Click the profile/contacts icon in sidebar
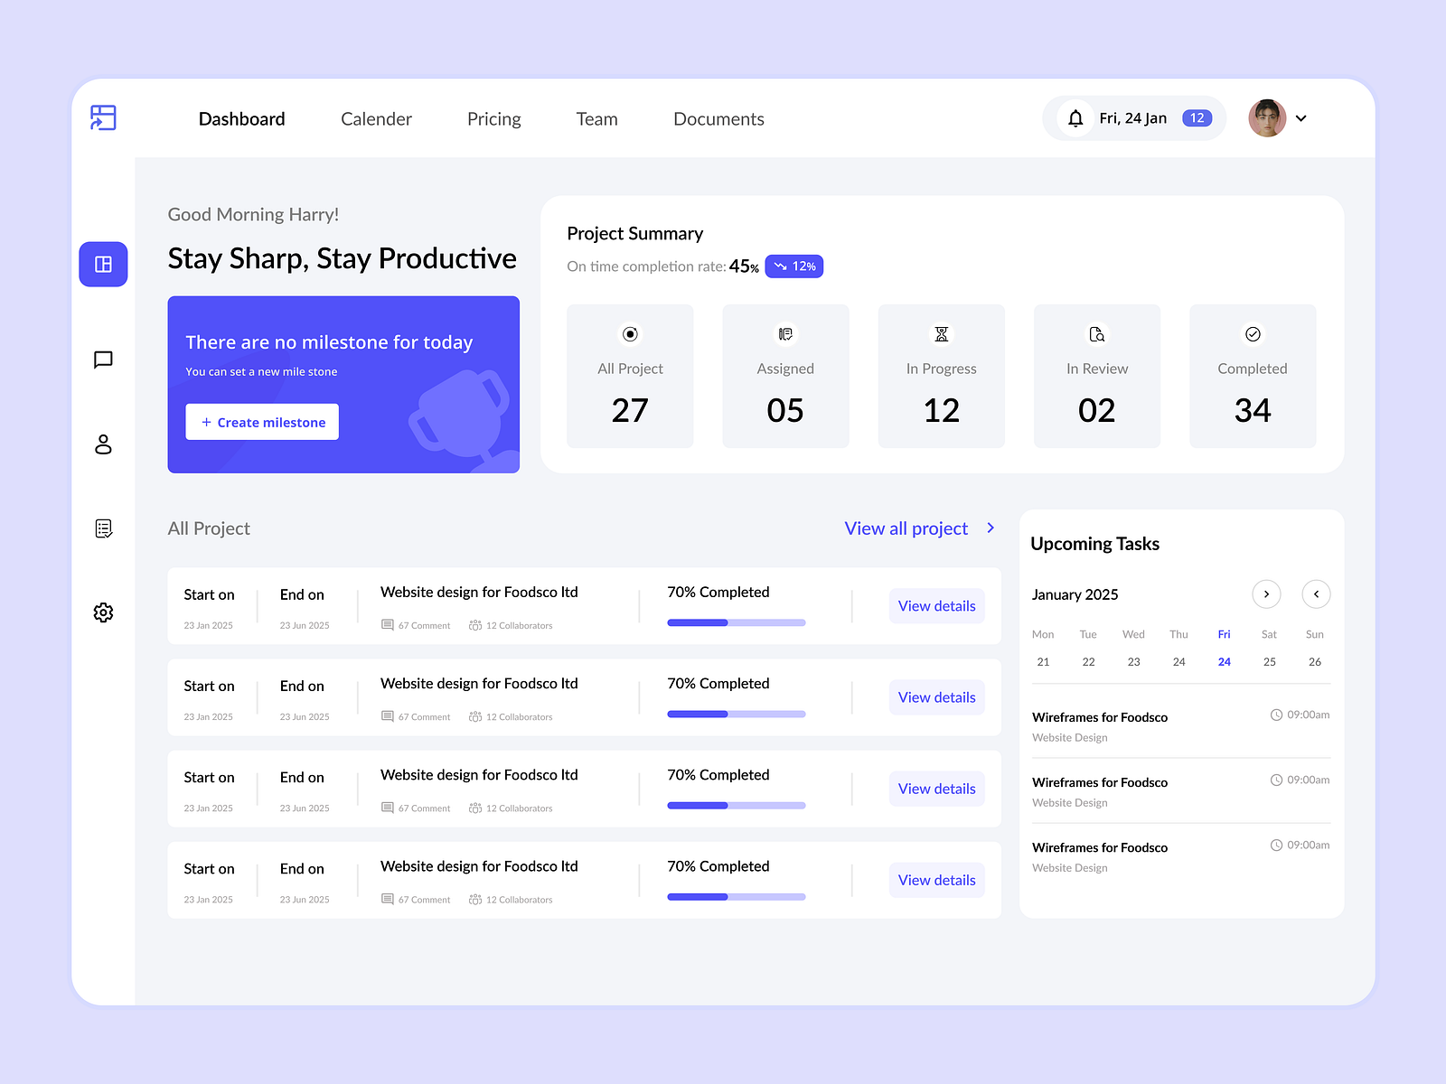This screenshot has width=1446, height=1084. (103, 444)
